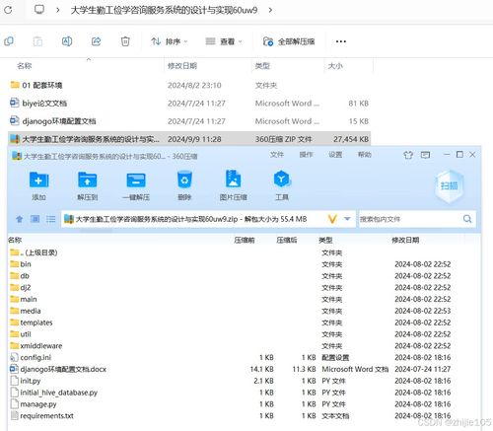Click the This PC monitor icon in address bar

click(39, 10)
